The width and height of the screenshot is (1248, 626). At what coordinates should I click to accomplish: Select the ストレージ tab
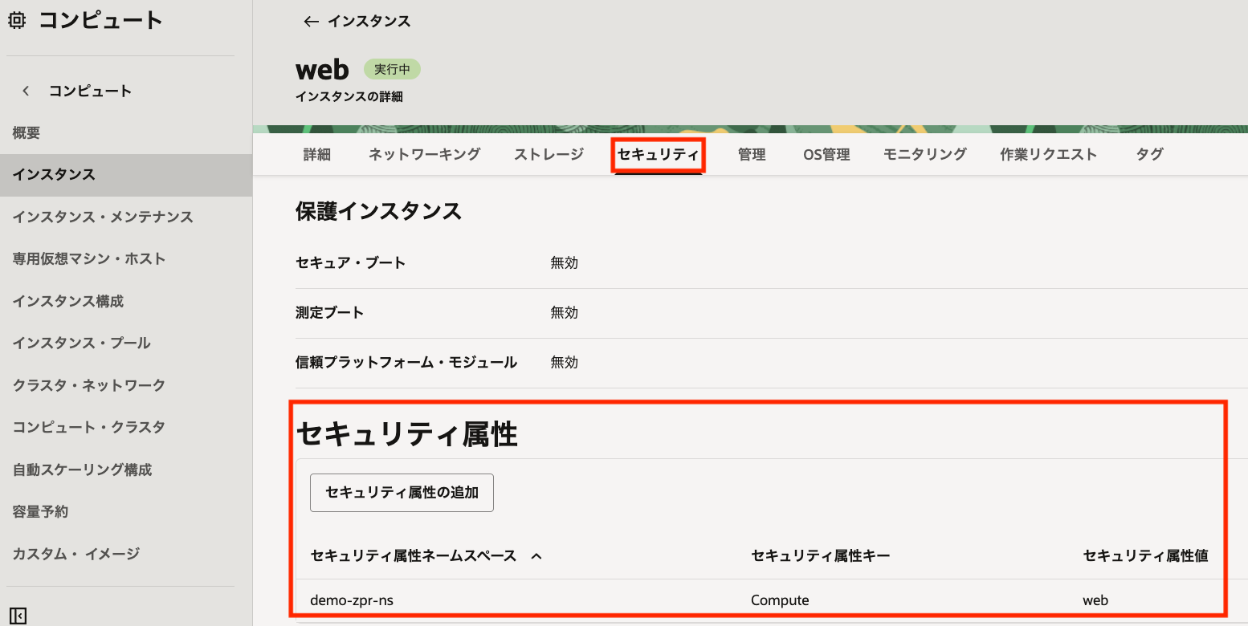pos(549,154)
